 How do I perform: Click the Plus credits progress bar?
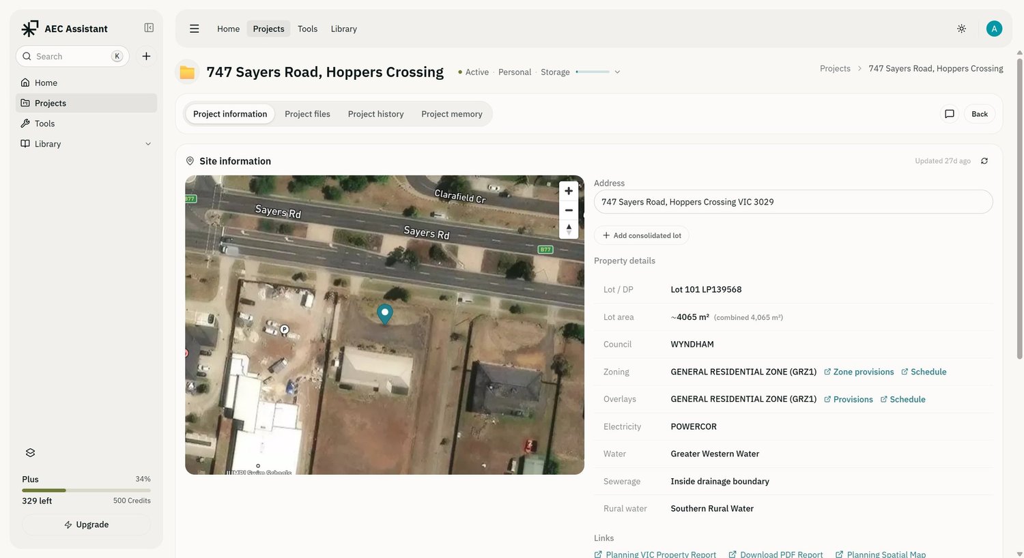click(x=86, y=490)
